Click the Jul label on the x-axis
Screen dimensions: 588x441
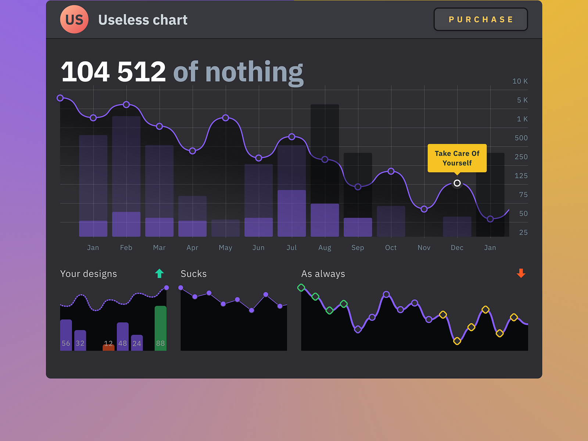click(291, 247)
